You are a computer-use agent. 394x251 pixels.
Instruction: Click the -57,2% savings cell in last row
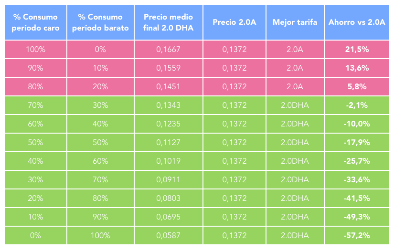coord(357,236)
